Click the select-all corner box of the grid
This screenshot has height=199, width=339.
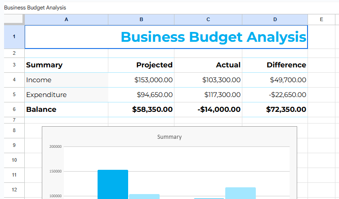point(14,19)
